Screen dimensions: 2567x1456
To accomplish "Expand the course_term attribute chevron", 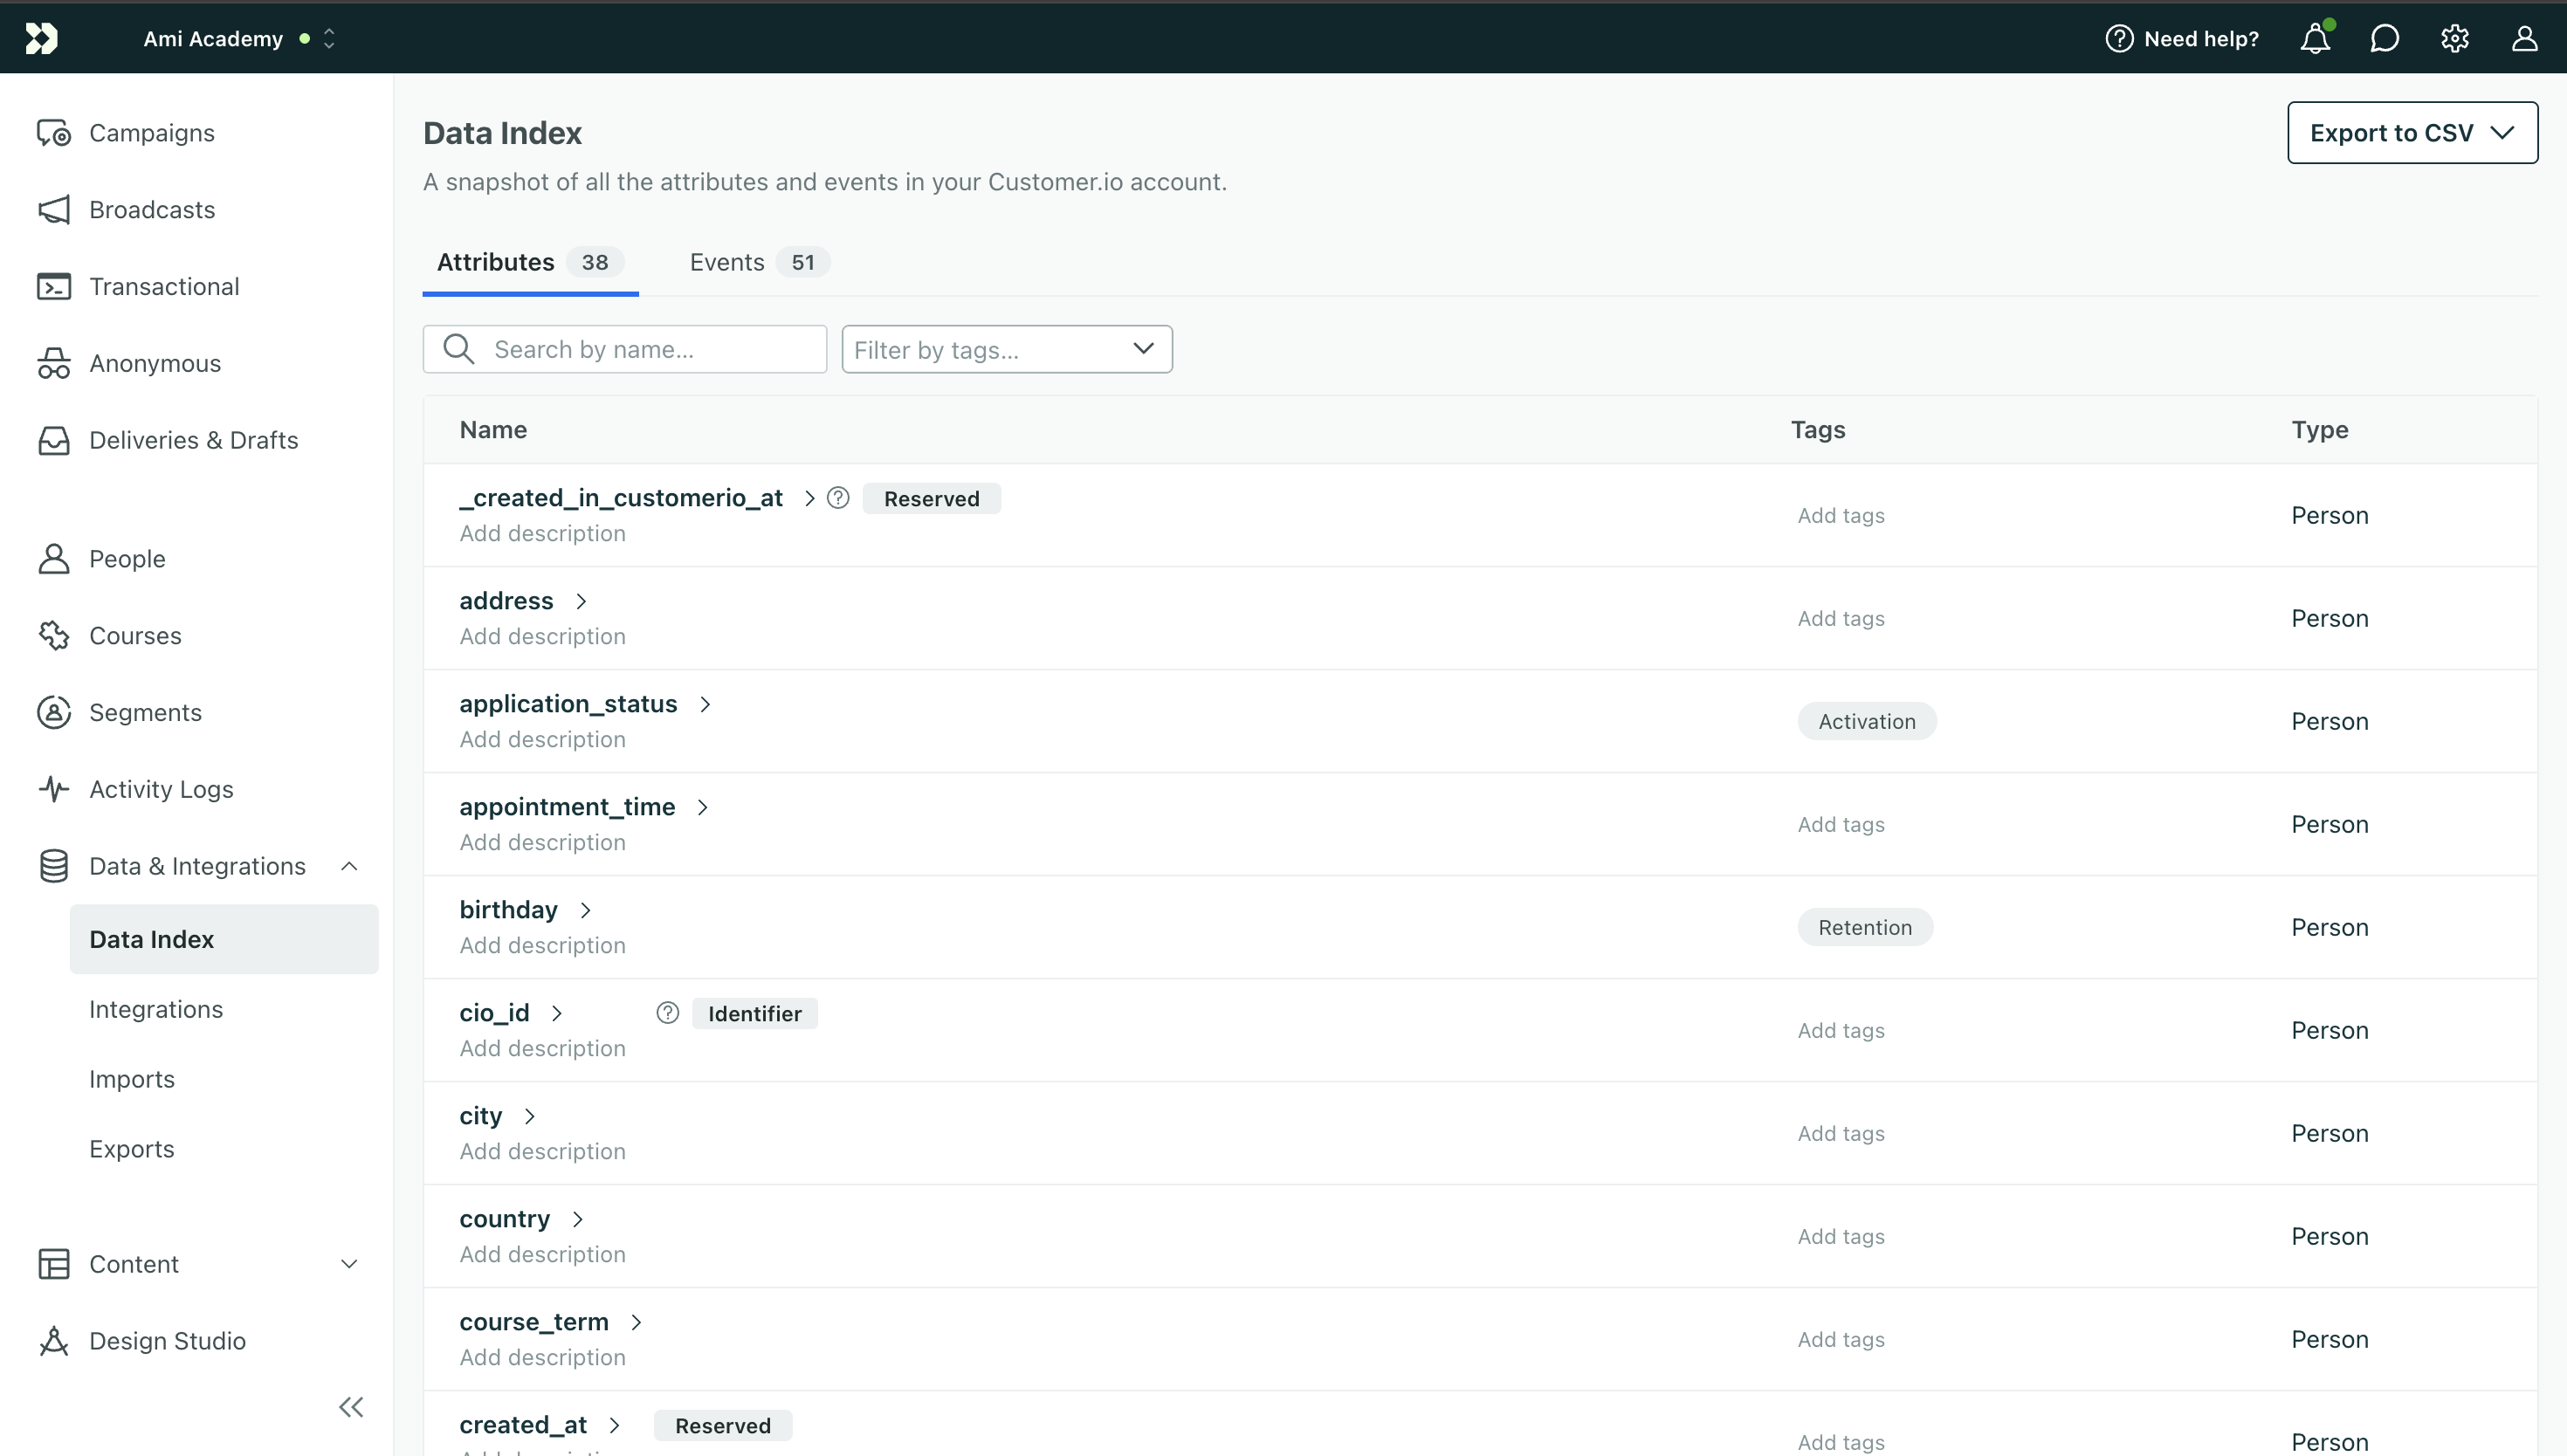I will [x=636, y=1323].
